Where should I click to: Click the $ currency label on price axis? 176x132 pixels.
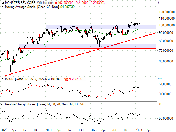coord(158,2)
